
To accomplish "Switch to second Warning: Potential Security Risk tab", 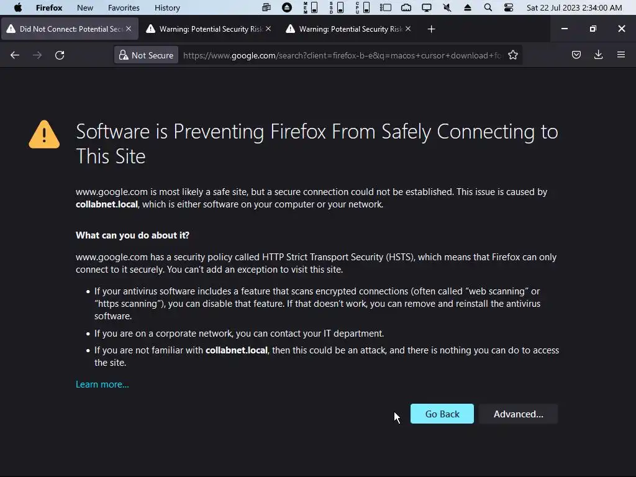I will 209,29.
